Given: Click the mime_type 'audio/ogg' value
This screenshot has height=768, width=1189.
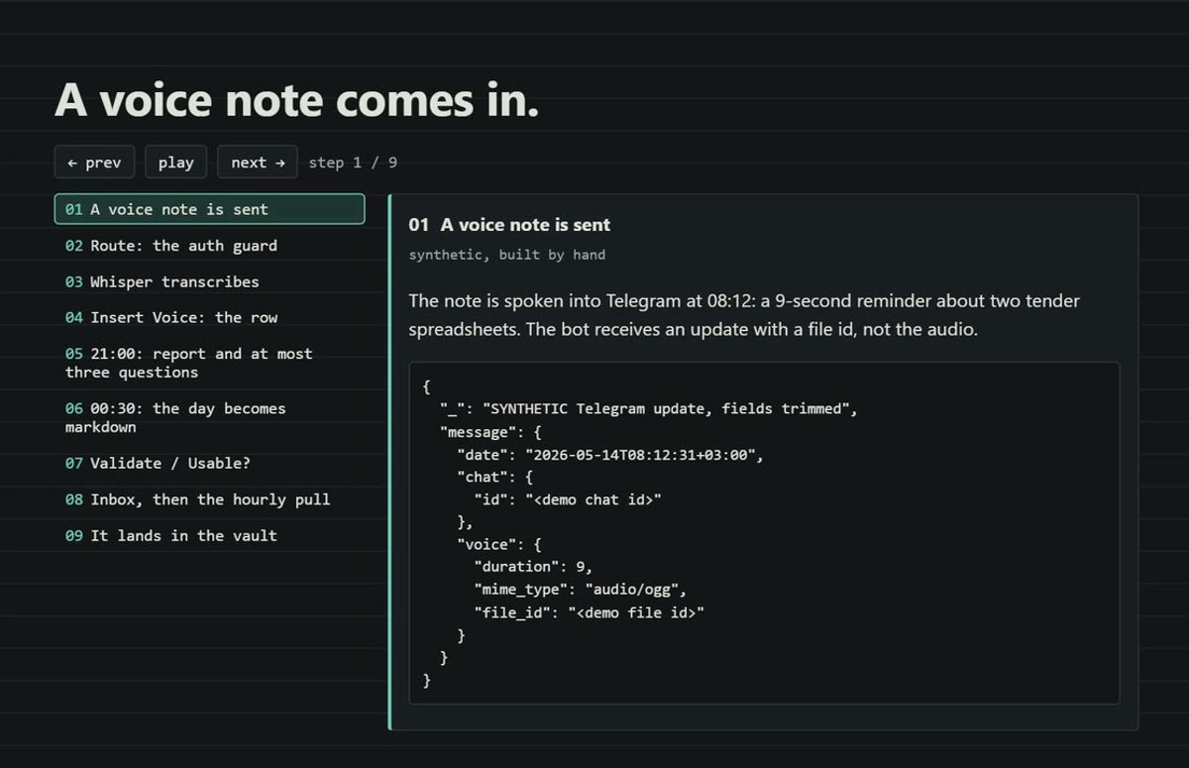Looking at the screenshot, I should pos(633,590).
